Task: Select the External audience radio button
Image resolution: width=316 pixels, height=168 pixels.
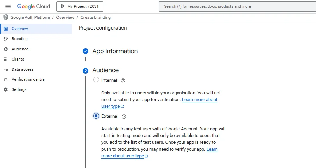Action: tap(96, 116)
